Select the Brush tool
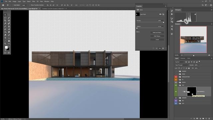The image size is (213, 120). click(x=5, y=26)
